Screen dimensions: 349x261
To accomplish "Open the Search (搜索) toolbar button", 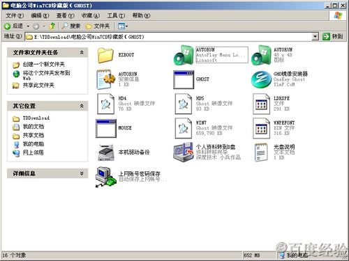I will click(x=70, y=26).
